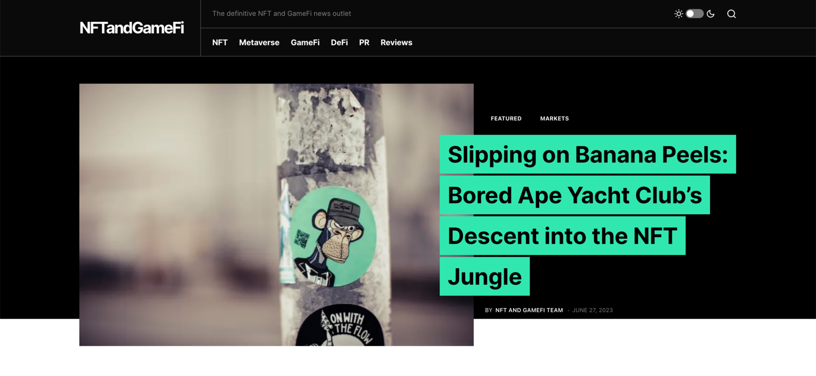Image resolution: width=816 pixels, height=376 pixels.
Task: Open search with the magnifier icon
Action: pyautogui.click(x=731, y=14)
